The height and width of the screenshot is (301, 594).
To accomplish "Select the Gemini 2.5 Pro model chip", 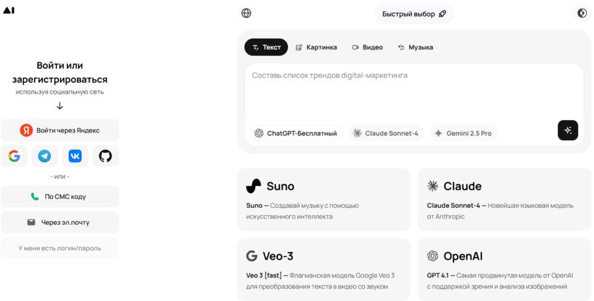I will [x=463, y=134].
